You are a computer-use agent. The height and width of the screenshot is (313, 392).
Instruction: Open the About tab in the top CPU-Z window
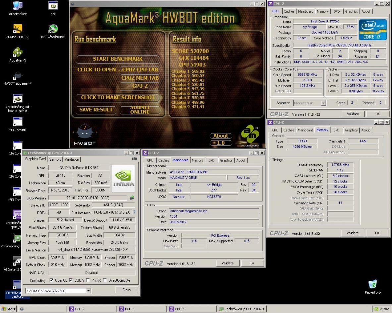(366, 11)
